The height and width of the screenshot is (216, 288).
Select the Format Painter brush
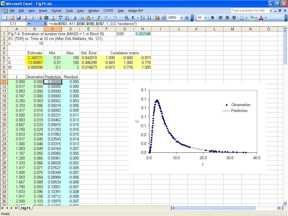pyautogui.click(x=98, y=18)
